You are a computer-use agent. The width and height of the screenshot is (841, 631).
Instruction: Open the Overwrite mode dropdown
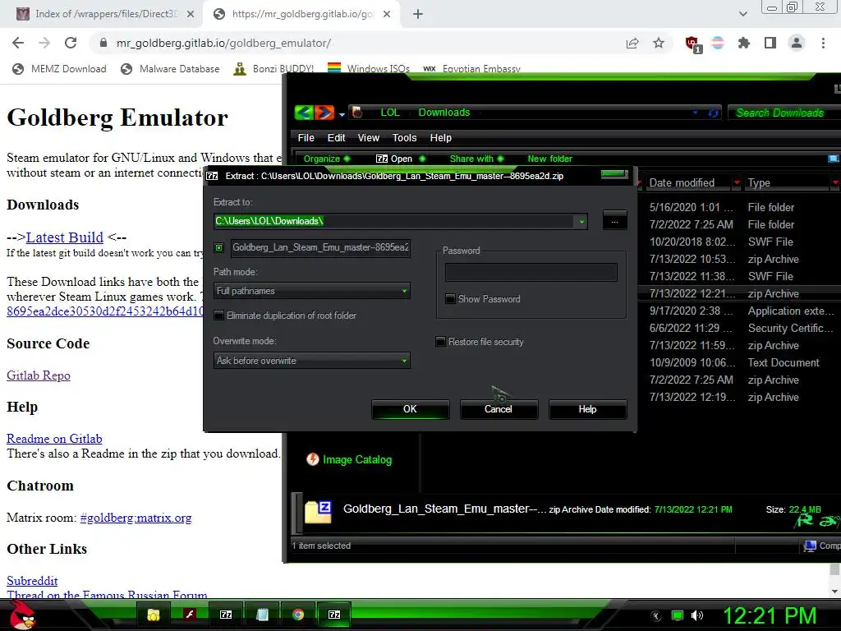pyautogui.click(x=311, y=361)
